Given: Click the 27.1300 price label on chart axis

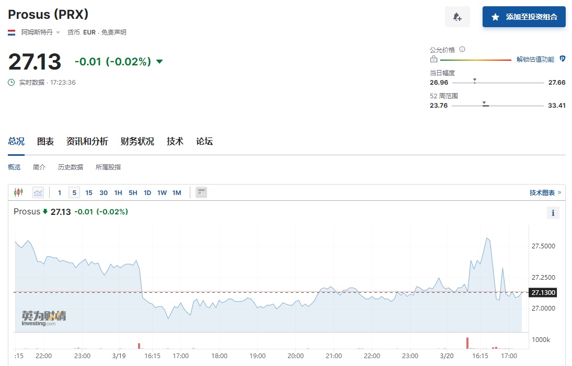Looking at the screenshot, I should (543, 293).
